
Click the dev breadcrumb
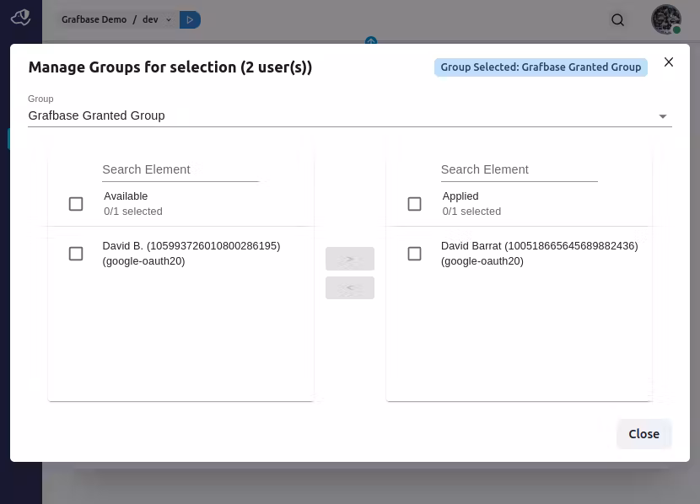(x=150, y=19)
